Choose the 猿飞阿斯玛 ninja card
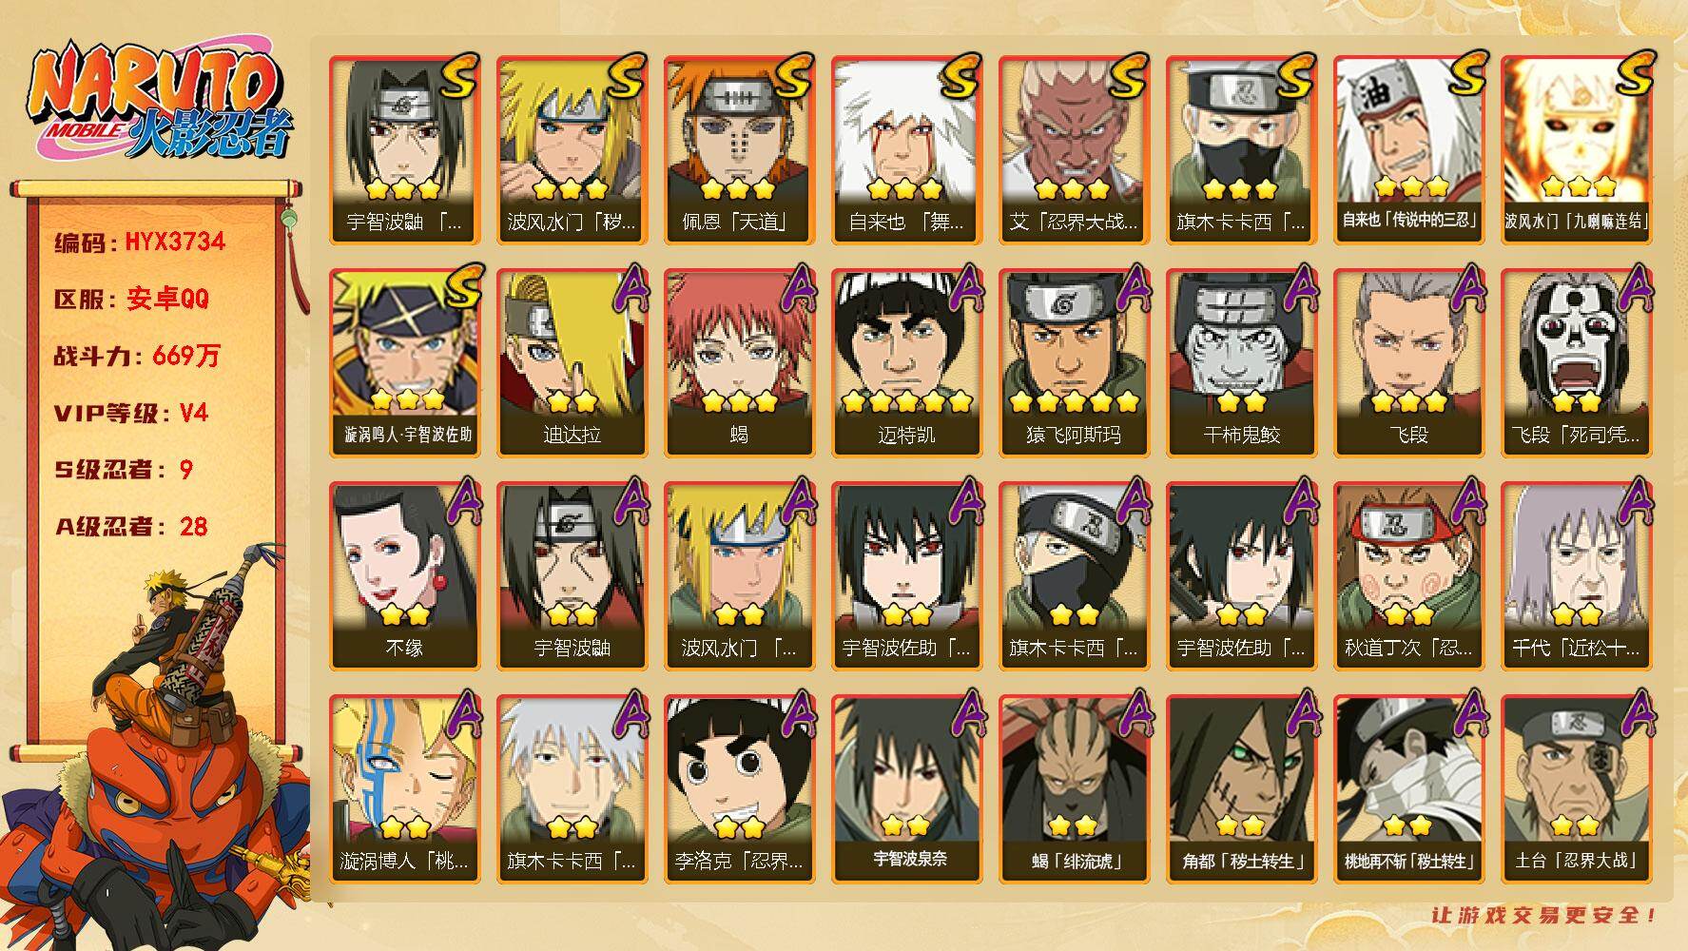This screenshot has width=1688, height=951. pos(1074,362)
